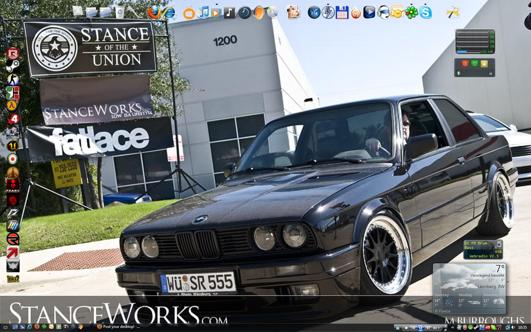Open the dark clock app in the dock

click(244, 13)
